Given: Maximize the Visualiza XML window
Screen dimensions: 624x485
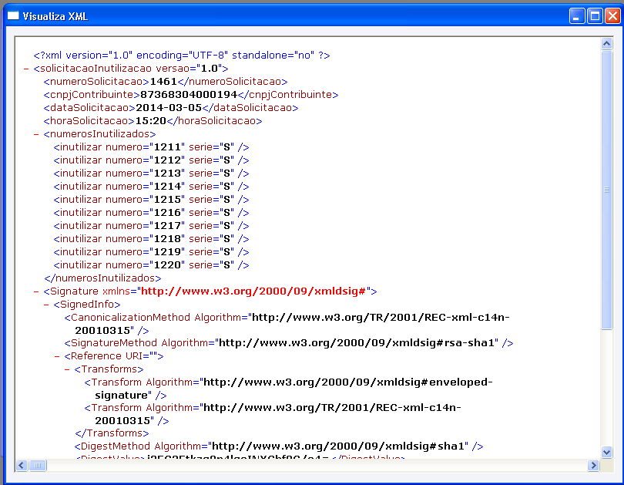Looking at the screenshot, I should coord(595,16).
